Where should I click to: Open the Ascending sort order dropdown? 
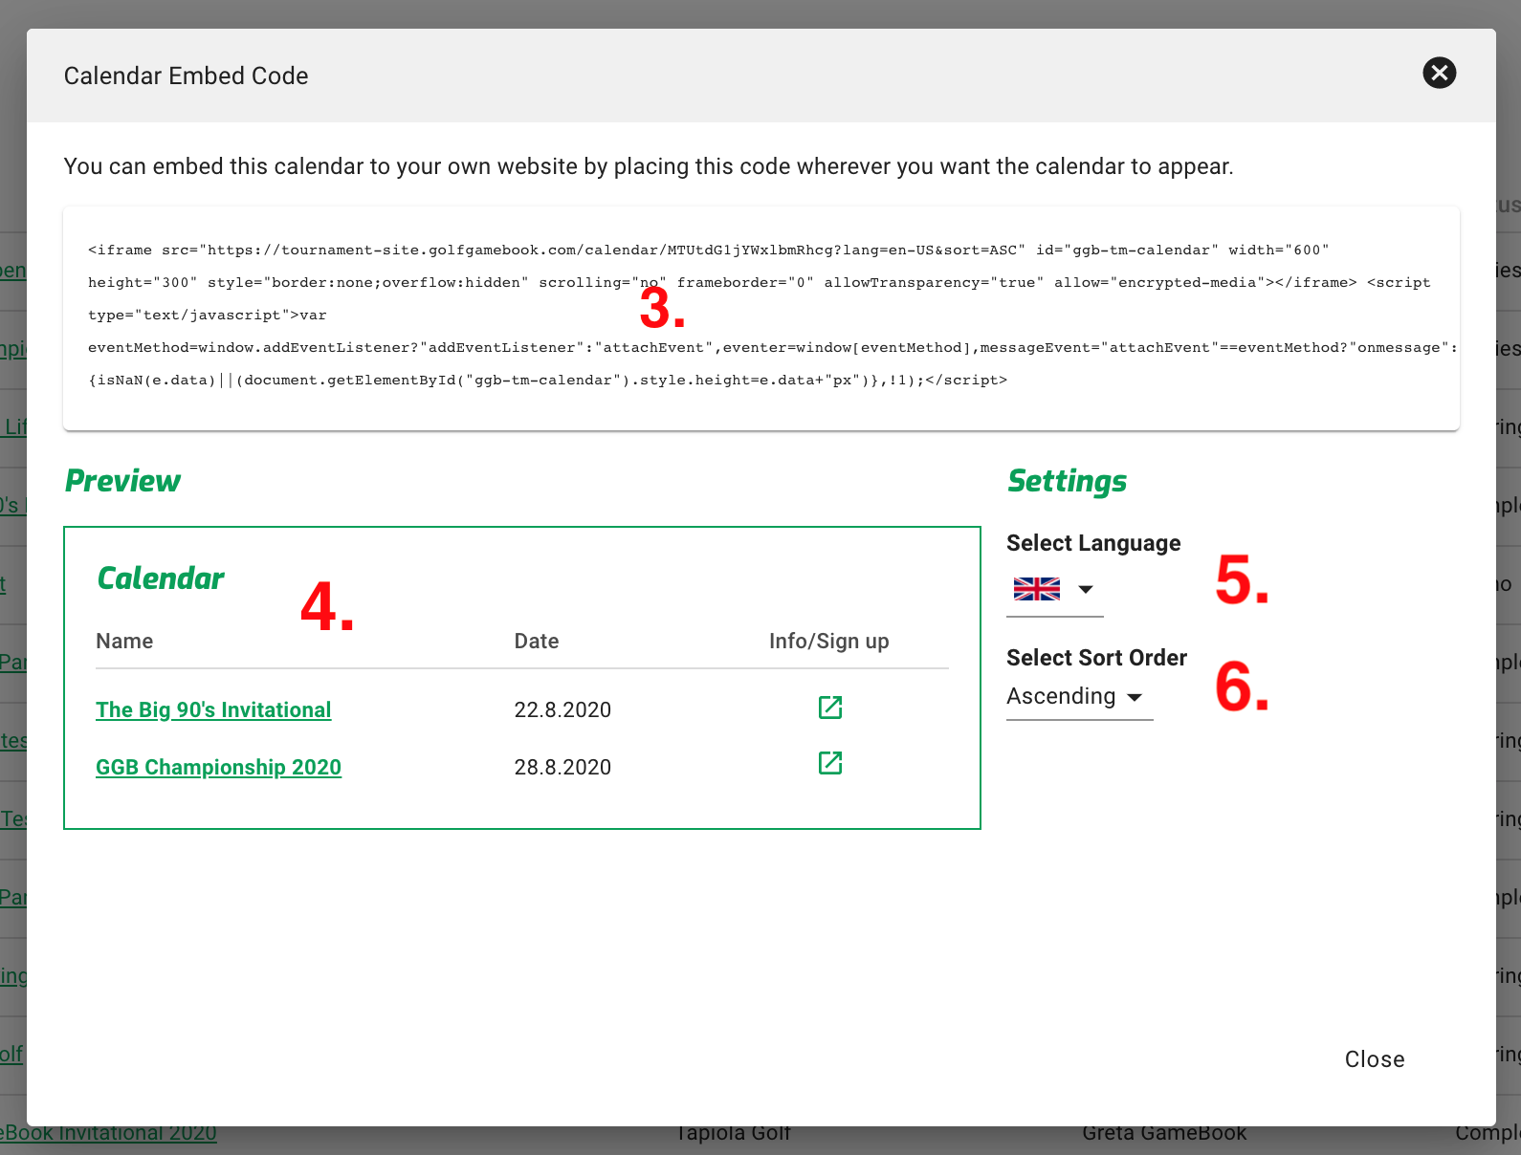point(1062,697)
